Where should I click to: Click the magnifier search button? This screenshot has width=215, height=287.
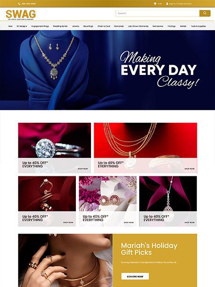[x=205, y=13]
